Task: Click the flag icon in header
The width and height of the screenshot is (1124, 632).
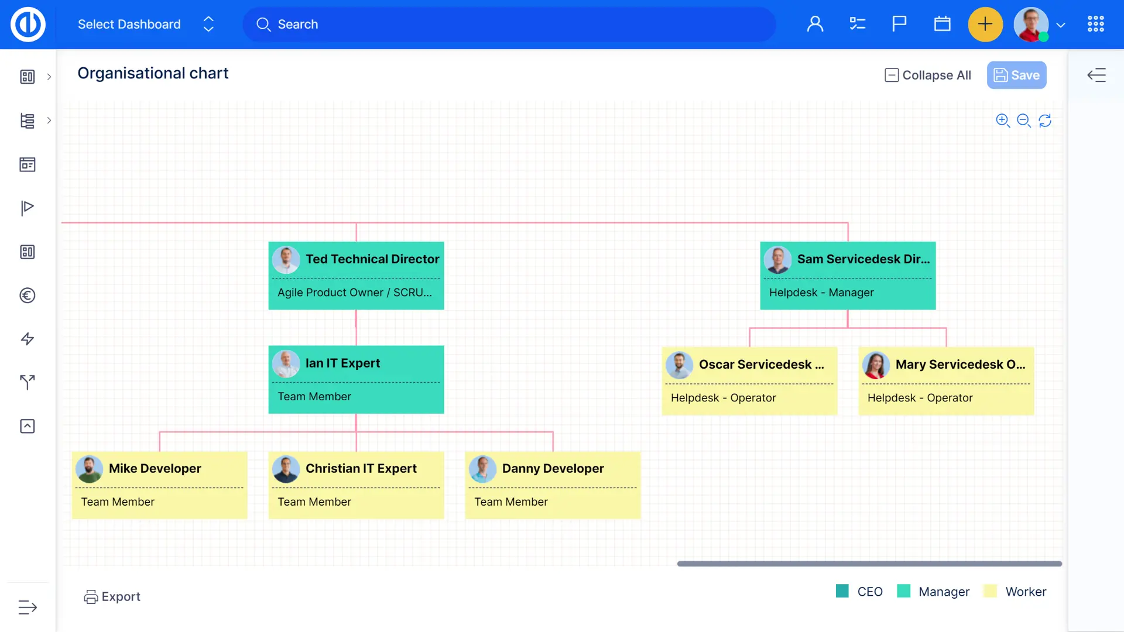Action: (x=899, y=24)
